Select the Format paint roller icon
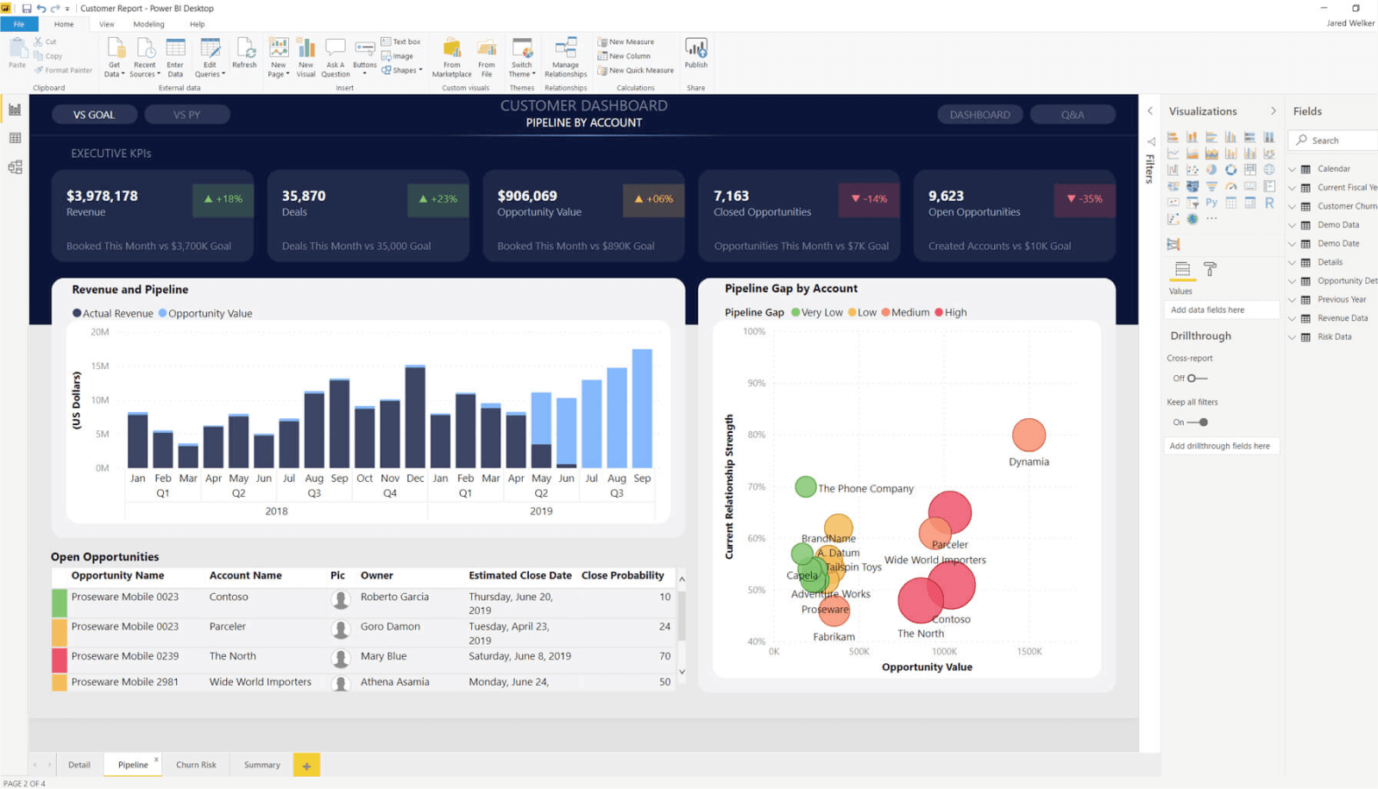1378x789 pixels. [x=1210, y=270]
